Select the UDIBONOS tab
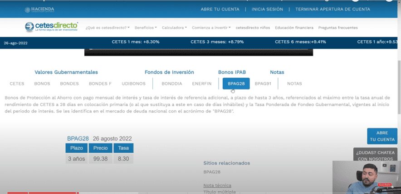 click(x=133, y=84)
